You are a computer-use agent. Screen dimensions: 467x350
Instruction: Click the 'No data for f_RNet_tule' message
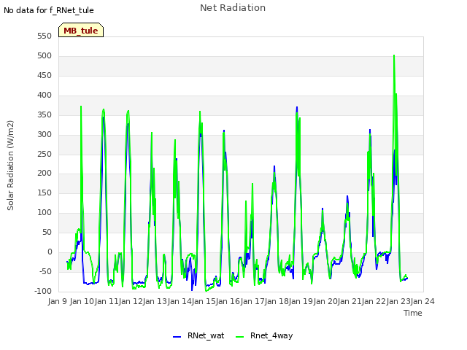[x=49, y=10]
